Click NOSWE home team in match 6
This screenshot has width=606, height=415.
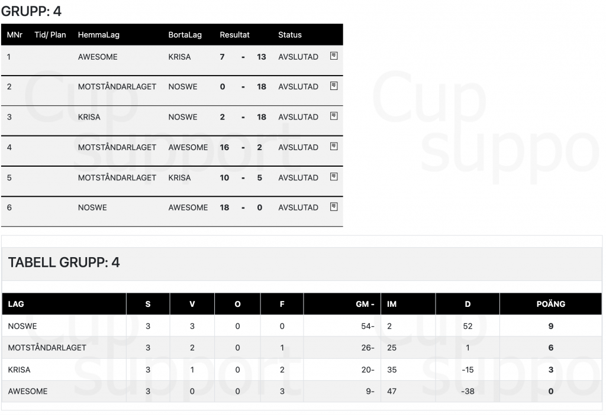pos(92,208)
